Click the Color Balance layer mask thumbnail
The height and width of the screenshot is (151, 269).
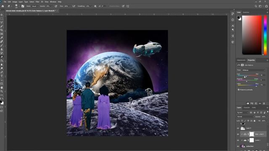tap(251, 134)
